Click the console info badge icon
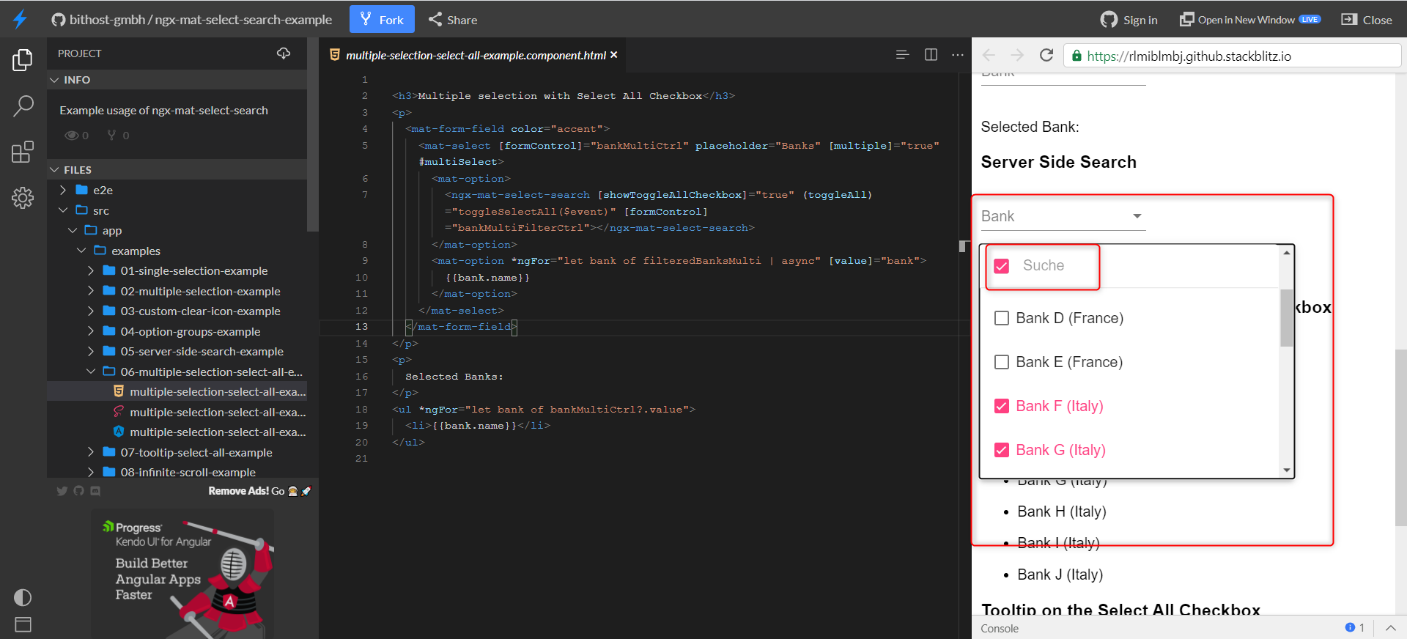This screenshot has height=639, width=1407. [x=1350, y=627]
